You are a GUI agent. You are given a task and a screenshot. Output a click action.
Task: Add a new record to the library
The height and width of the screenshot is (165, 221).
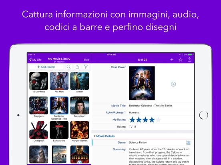click(46, 67)
